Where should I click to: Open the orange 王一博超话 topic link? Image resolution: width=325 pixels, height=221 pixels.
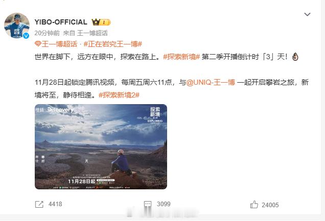click(x=59, y=44)
